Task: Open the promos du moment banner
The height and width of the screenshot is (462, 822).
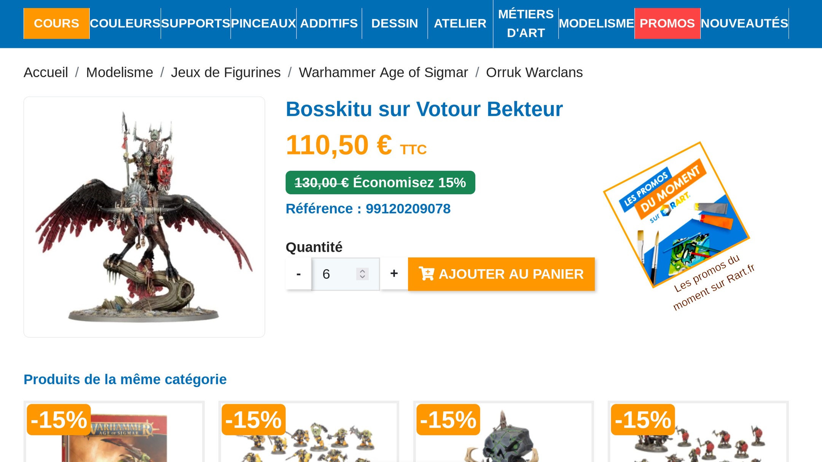Action: [x=678, y=224]
